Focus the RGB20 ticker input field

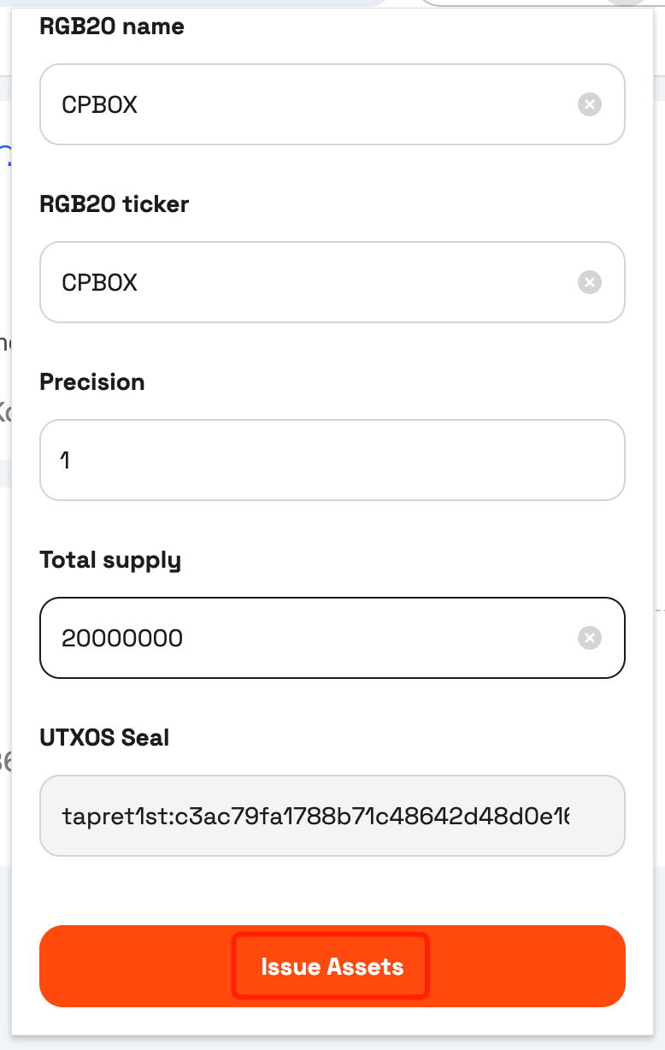point(332,282)
